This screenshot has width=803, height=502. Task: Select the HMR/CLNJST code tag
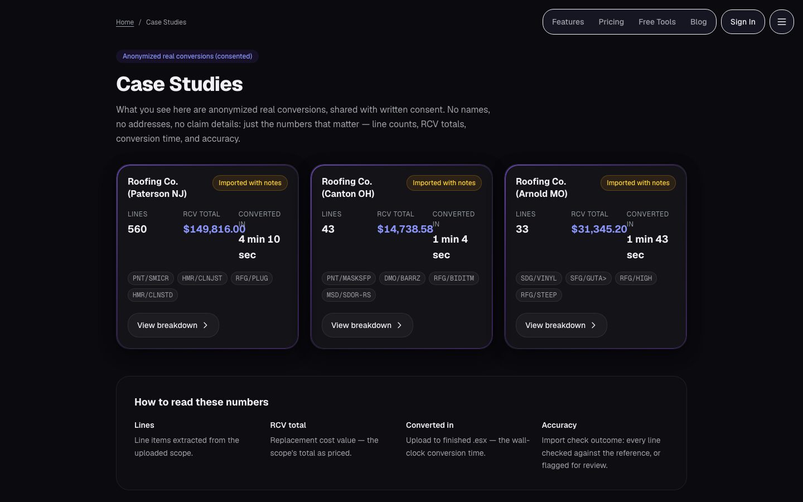pos(202,278)
